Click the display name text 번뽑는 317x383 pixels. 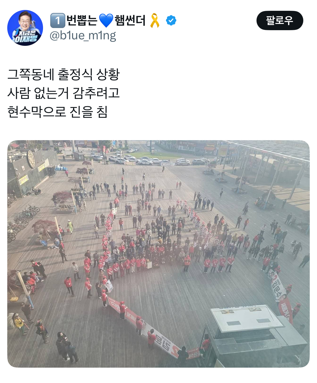pyautogui.click(x=82, y=20)
